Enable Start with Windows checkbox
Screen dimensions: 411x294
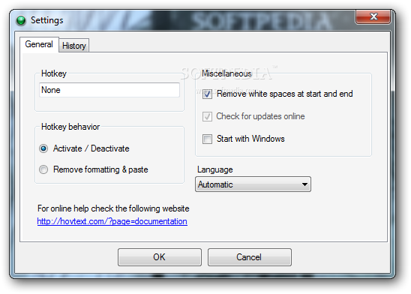[207, 139]
